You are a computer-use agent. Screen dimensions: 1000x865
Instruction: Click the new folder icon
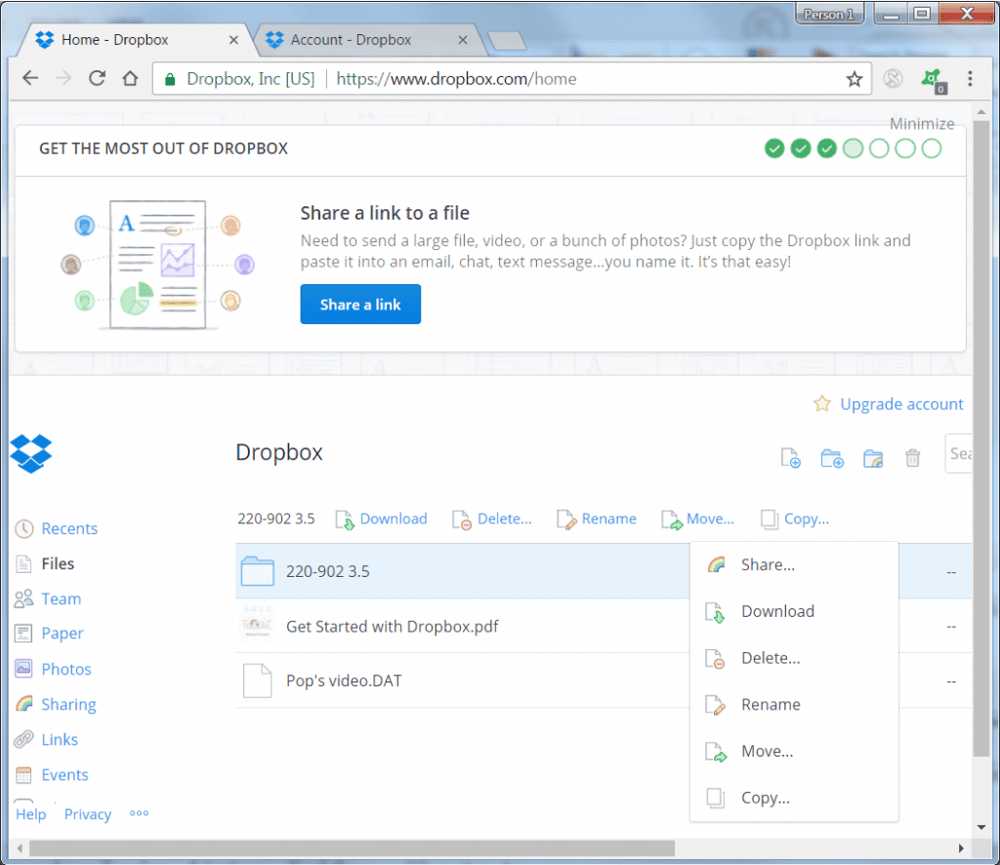(x=832, y=458)
